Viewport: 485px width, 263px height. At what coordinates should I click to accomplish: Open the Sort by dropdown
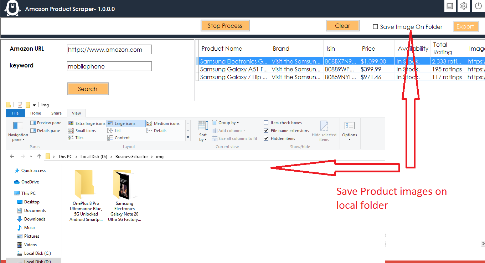[203, 131]
